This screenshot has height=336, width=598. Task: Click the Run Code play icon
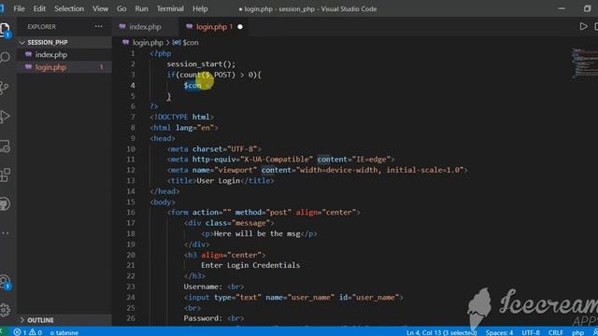[583, 26]
